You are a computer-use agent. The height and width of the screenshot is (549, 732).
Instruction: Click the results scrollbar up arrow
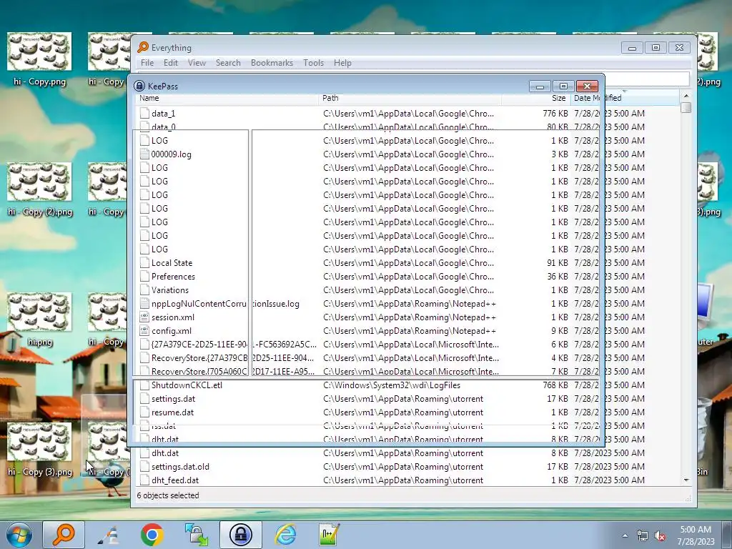[x=686, y=96]
